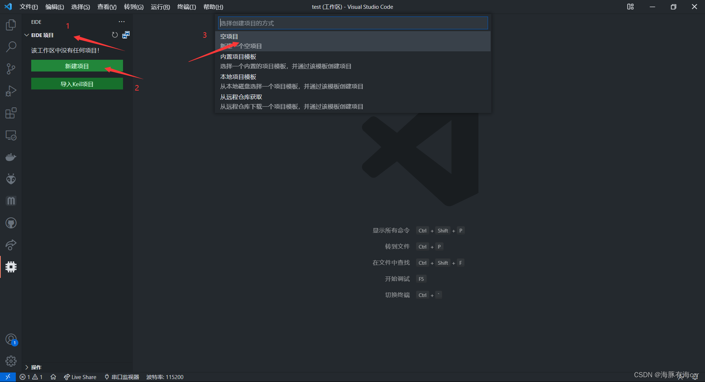Open the EIDE panel more actions ellipsis
The image size is (705, 382).
click(122, 22)
